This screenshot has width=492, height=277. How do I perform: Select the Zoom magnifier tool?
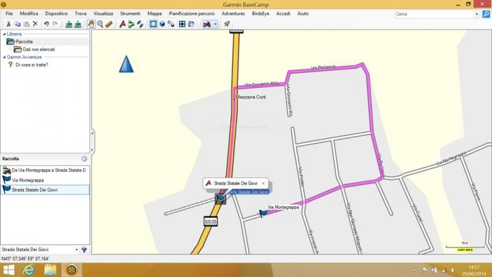[x=100, y=24]
